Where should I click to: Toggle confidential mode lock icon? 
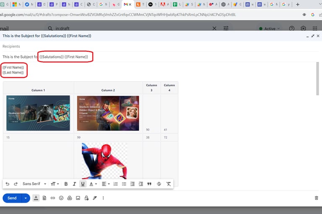[86, 198]
